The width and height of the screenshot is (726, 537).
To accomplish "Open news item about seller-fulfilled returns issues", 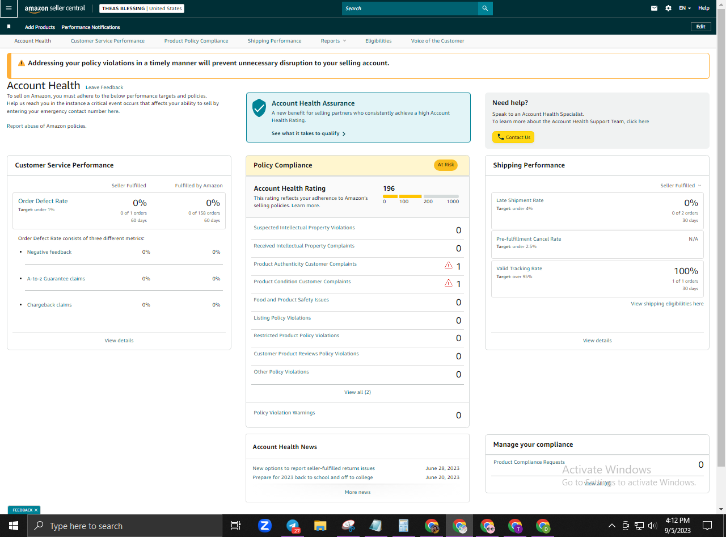I will tap(314, 468).
